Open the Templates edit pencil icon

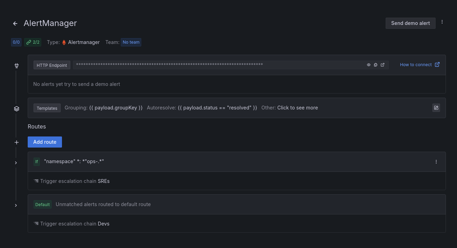pyautogui.click(x=436, y=108)
